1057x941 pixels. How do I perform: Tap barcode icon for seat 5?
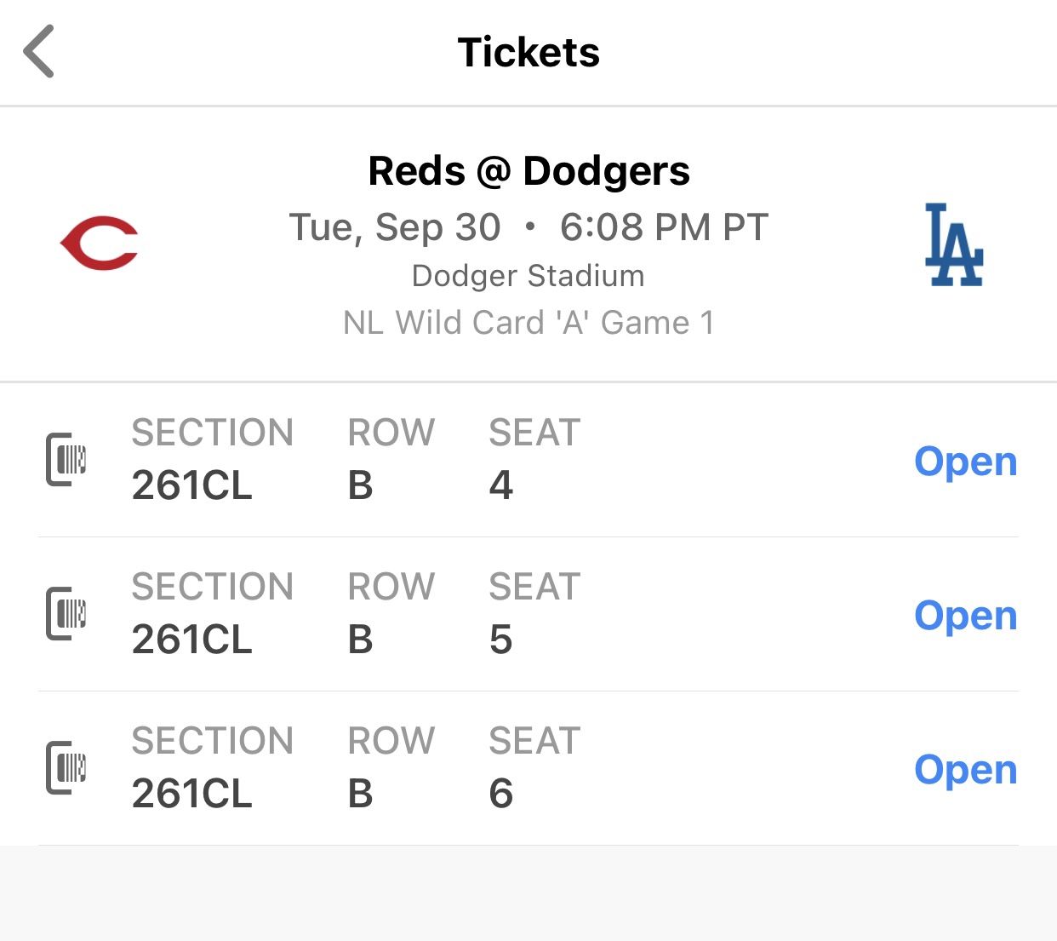tap(66, 614)
